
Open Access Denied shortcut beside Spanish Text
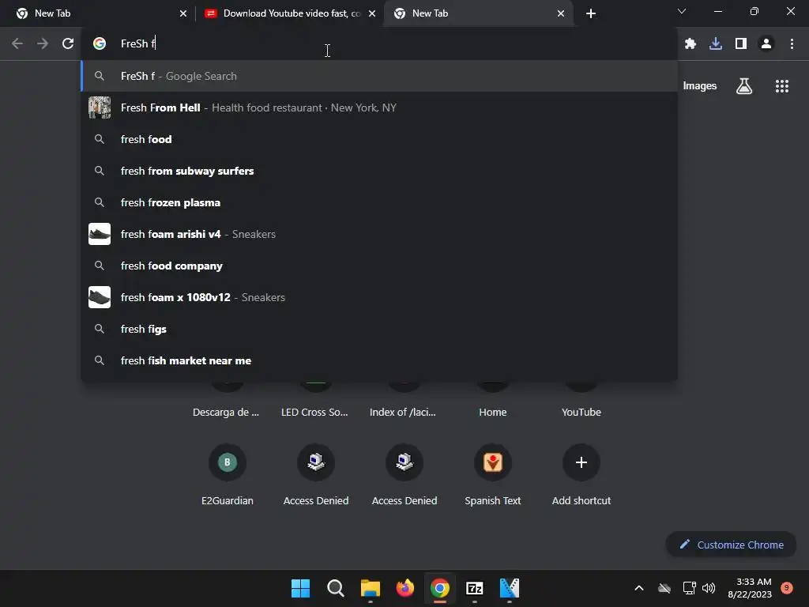tap(404, 473)
